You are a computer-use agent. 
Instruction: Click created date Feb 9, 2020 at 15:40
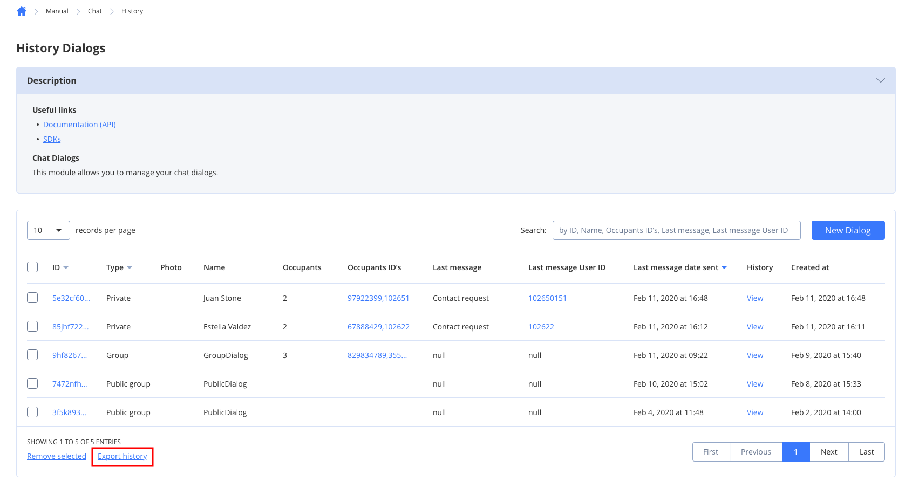tap(826, 355)
